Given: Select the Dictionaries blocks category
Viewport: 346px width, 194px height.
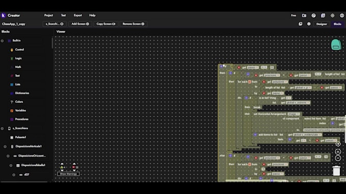Looking at the screenshot, I should [22, 93].
